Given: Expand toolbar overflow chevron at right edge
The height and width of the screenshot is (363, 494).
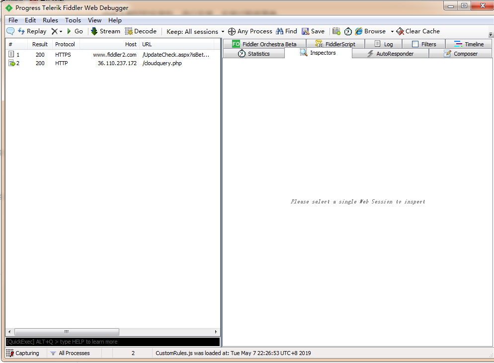Looking at the screenshot, I should click(491, 34).
